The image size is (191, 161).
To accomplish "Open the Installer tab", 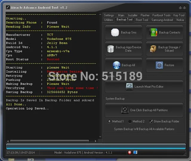I will 133,15.
